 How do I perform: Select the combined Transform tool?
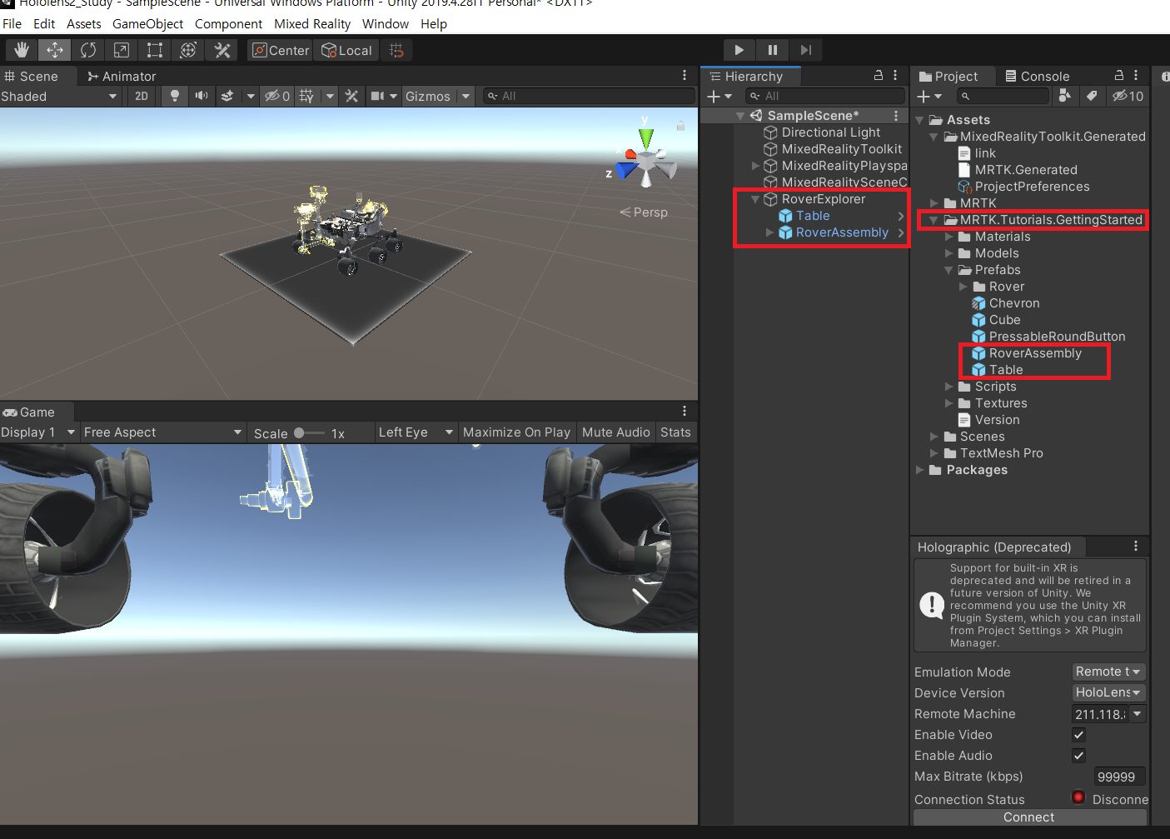click(188, 50)
